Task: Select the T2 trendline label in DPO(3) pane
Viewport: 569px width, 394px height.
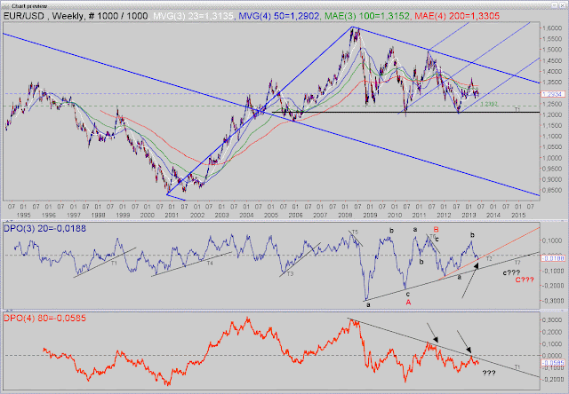Action: coord(488,259)
